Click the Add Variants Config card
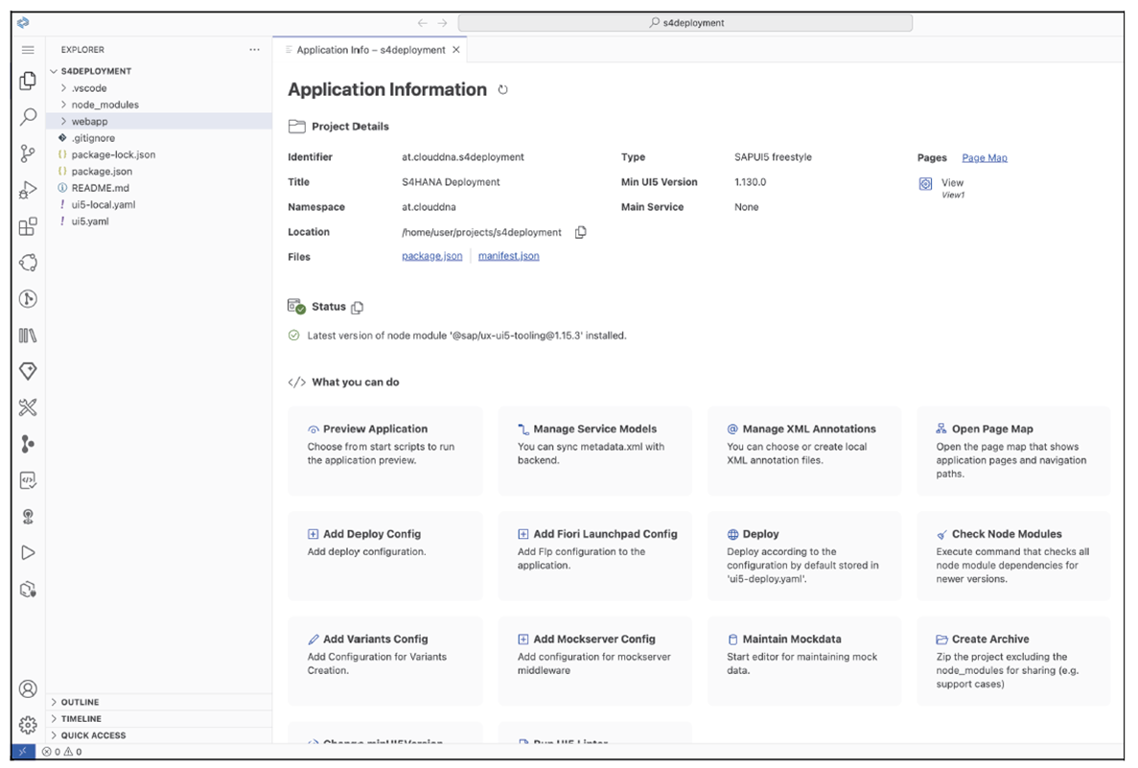This screenshot has width=1138, height=768. (x=385, y=662)
